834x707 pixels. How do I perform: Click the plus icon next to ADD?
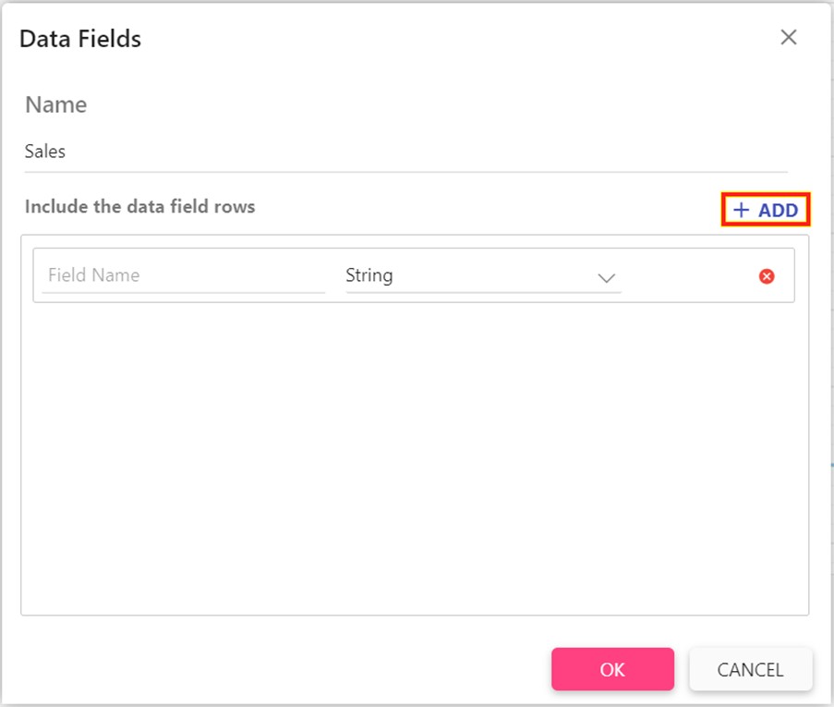click(x=740, y=210)
